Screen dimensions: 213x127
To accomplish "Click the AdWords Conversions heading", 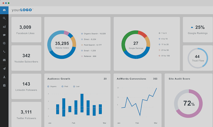I will pos(131,79).
